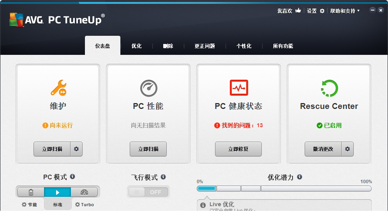The image size is (388, 219).
Task: Click the filled blue optimization progress segment
Action: [206, 189]
